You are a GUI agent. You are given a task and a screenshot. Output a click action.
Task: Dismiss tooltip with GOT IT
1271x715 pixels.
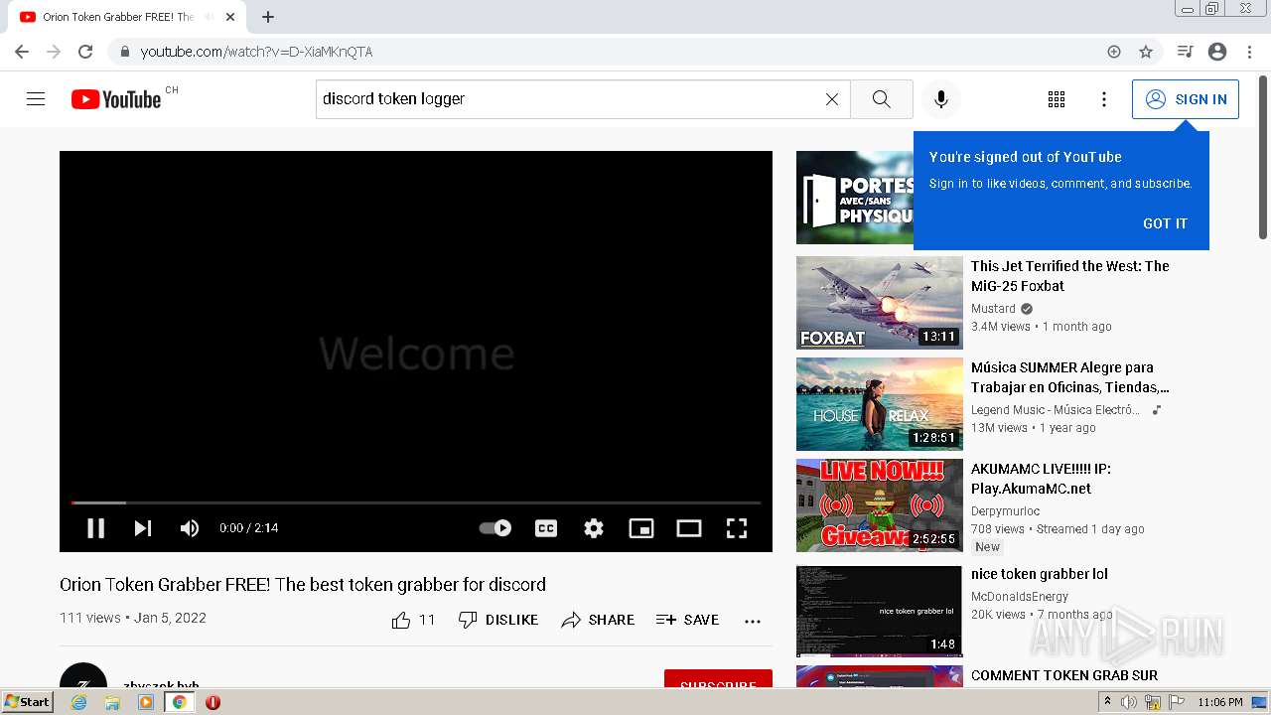pos(1165,223)
